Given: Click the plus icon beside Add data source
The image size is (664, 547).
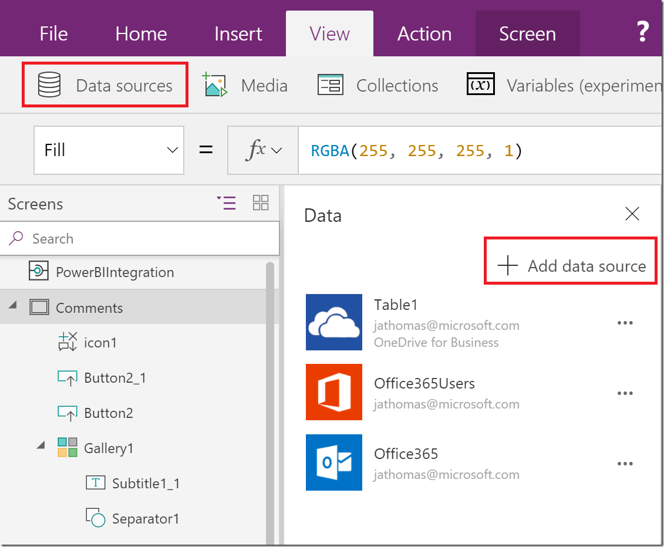Looking at the screenshot, I should pyautogui.click(x=508, y=265).
